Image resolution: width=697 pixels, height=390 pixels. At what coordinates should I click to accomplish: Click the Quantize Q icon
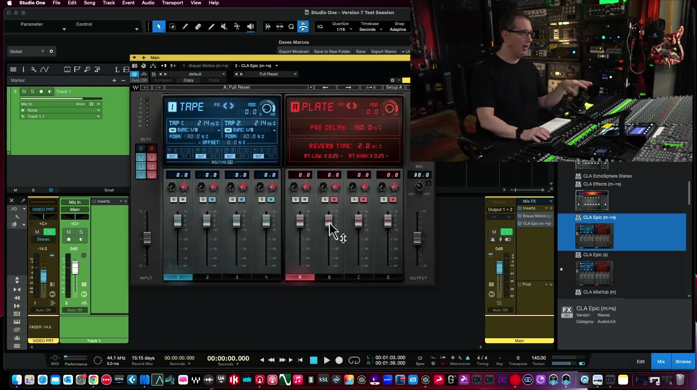291,26
